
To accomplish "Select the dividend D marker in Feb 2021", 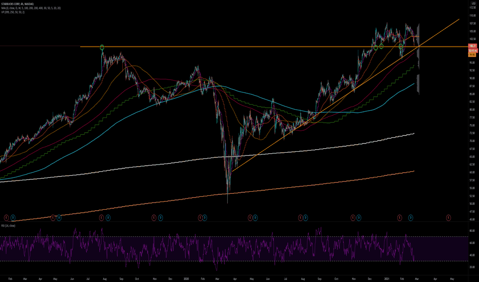I will 411,217.
